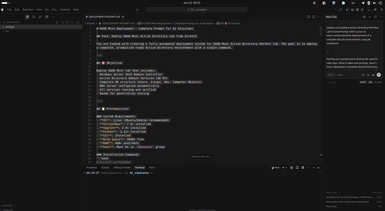Viewport: 385px width, 211px height.
Task: Open the Auto model dropdown
Action: click(341, 75)
